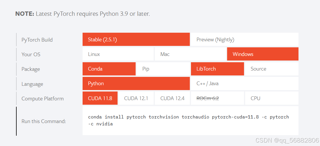Select Python as the language
Image resolution: width=320 pixels, height=146 pixels.
136,83
